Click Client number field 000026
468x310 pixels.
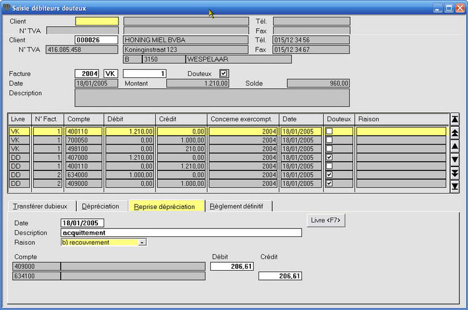(x=96, y=40)
